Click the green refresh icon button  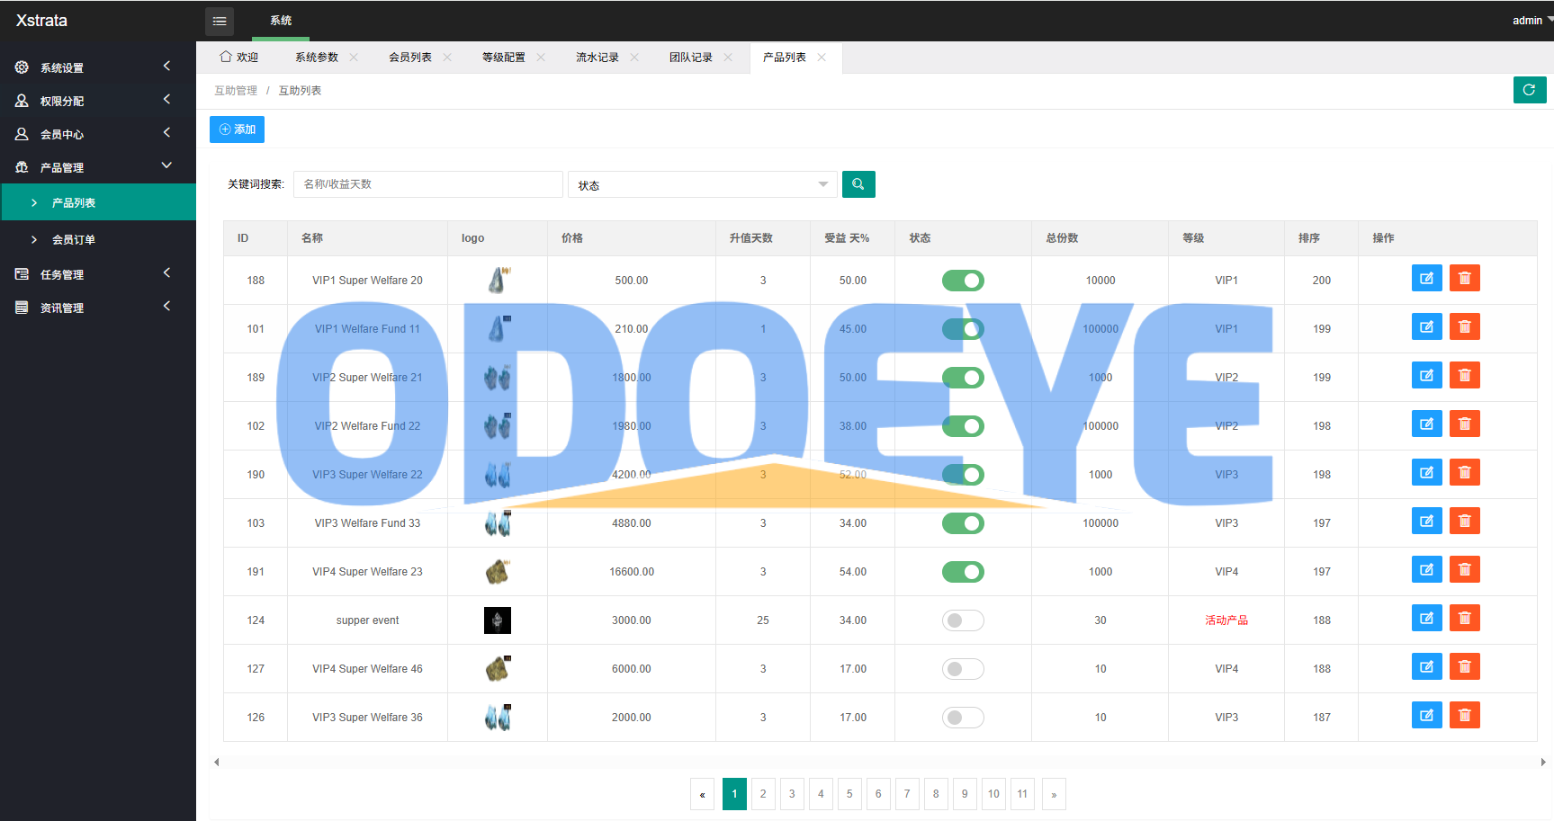pyautogui.click(x=1529, y=90)
